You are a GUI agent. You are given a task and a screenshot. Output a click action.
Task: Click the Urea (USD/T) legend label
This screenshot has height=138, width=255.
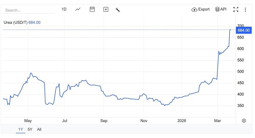(16, 22)
